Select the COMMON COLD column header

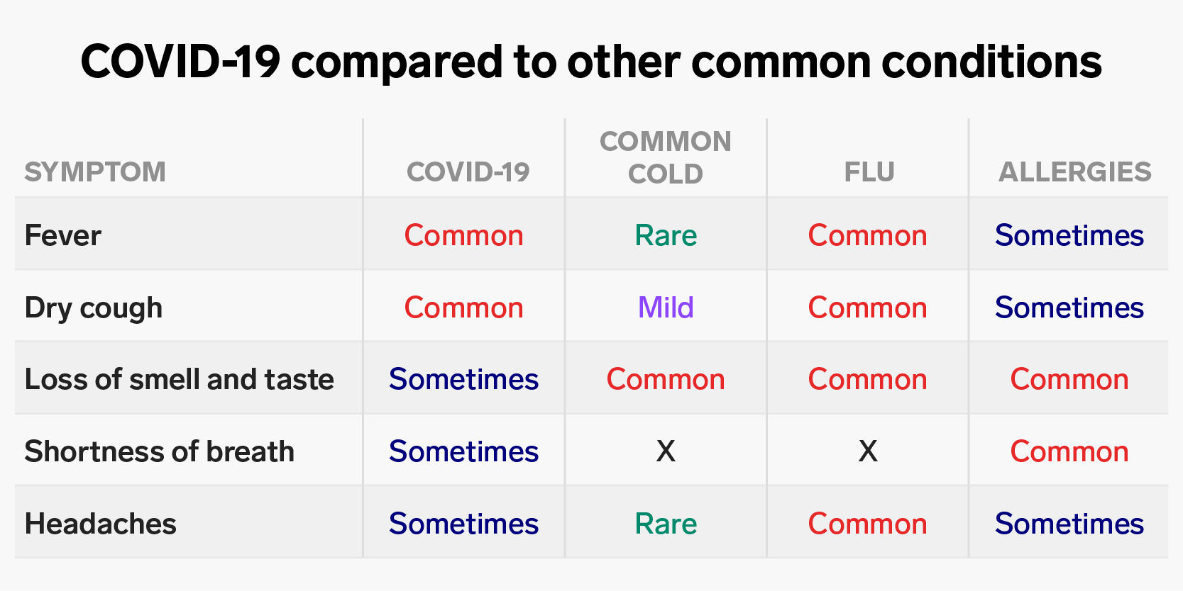point(665,157)
